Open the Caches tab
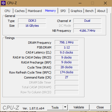112x112 pixels. [20, 11]
